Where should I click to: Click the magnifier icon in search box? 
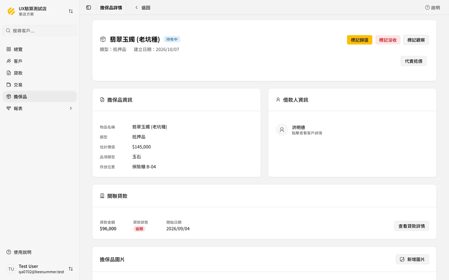click(x=8, y=31)
